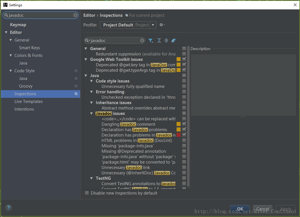Uncheck Dangling Javadoc comment inspection
The image size is (300, 217).
(184, 124)
